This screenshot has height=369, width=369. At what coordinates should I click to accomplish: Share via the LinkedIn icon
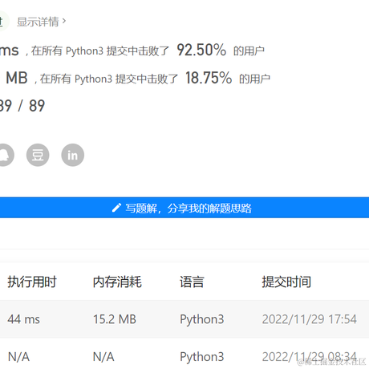(73, 155)
